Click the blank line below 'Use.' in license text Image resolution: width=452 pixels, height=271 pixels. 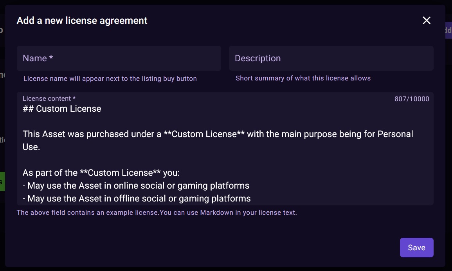tap(117, 160)
